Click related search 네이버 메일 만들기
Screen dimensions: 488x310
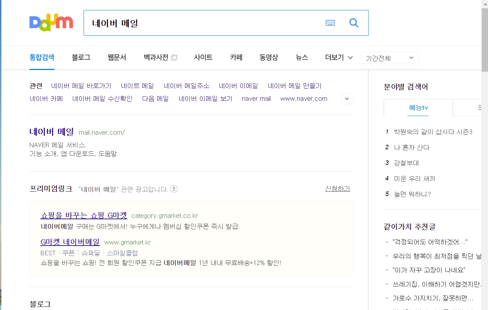click(x=295, y=86)
